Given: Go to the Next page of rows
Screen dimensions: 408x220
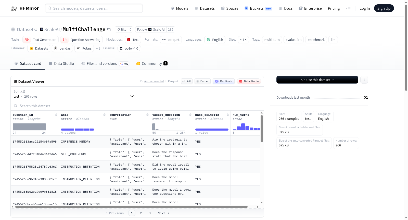Looking at the screenshot, I should (x=163, y=213).
